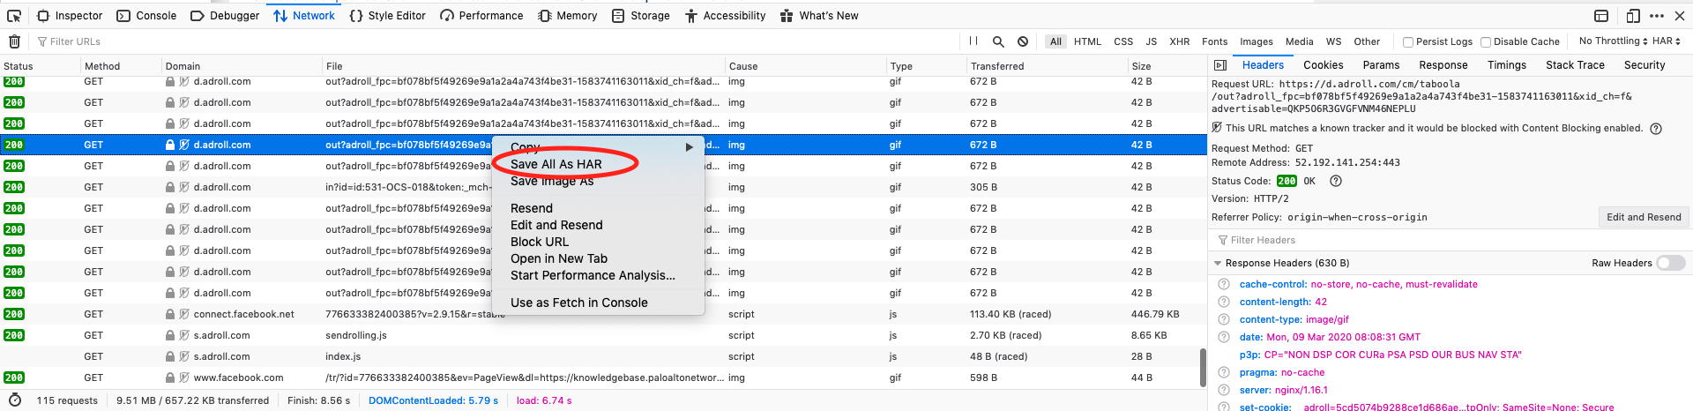Select Edit and Resend menu entry

556,225
